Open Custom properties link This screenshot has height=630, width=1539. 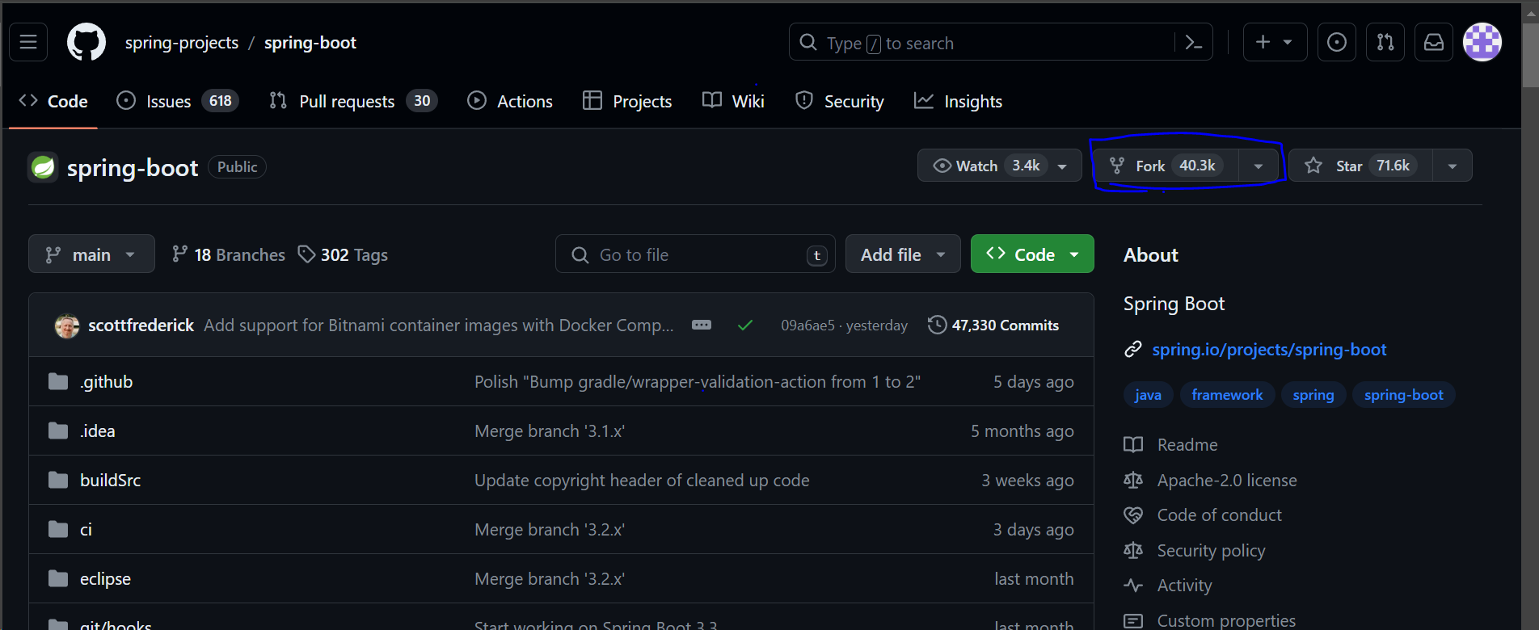[1210, 620]
